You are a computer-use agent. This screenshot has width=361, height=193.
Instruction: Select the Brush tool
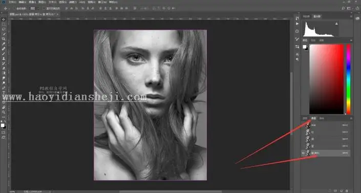click(x=4, y=54)
